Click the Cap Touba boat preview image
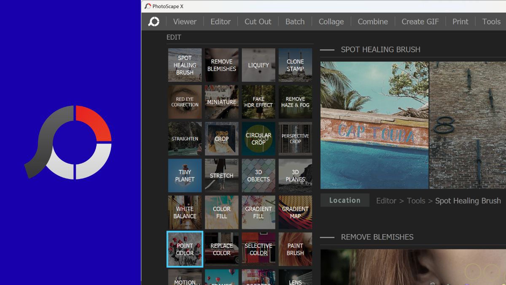This screenshot has height=285, width=506. [374, 125]
